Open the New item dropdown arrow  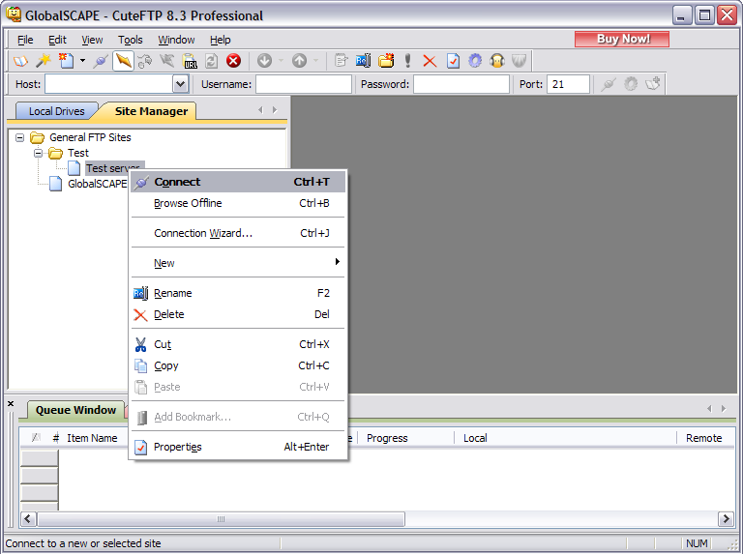[82, 61]
